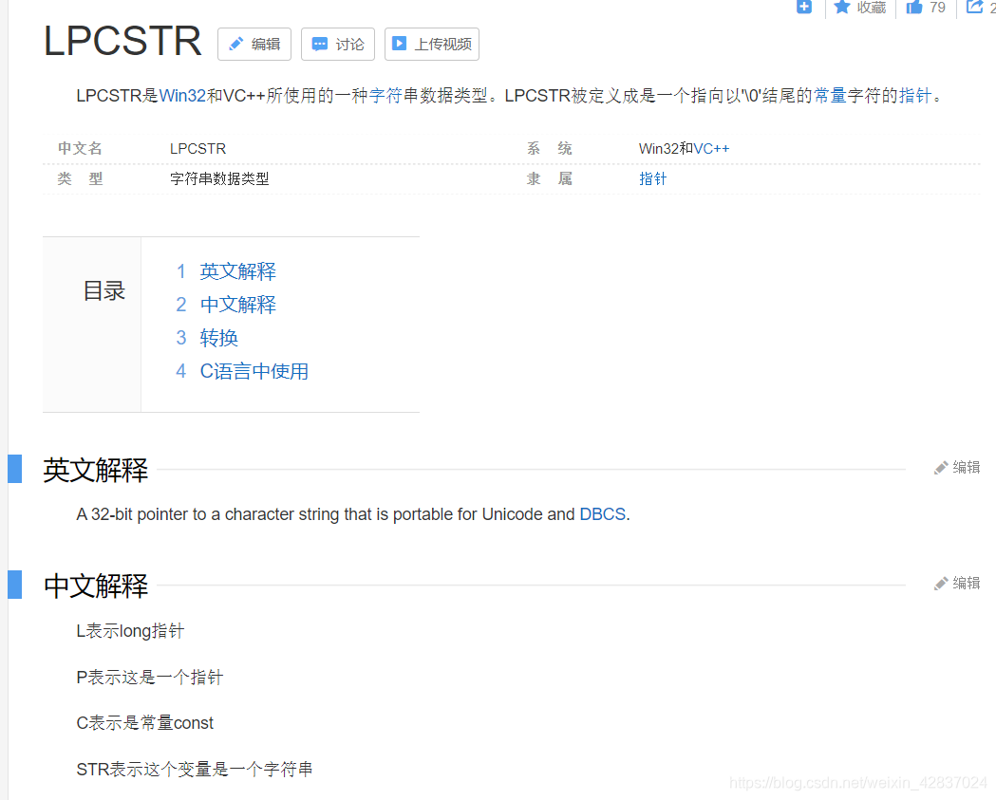Open the 指针 link in the 隶属 field

tap(652, 178)
